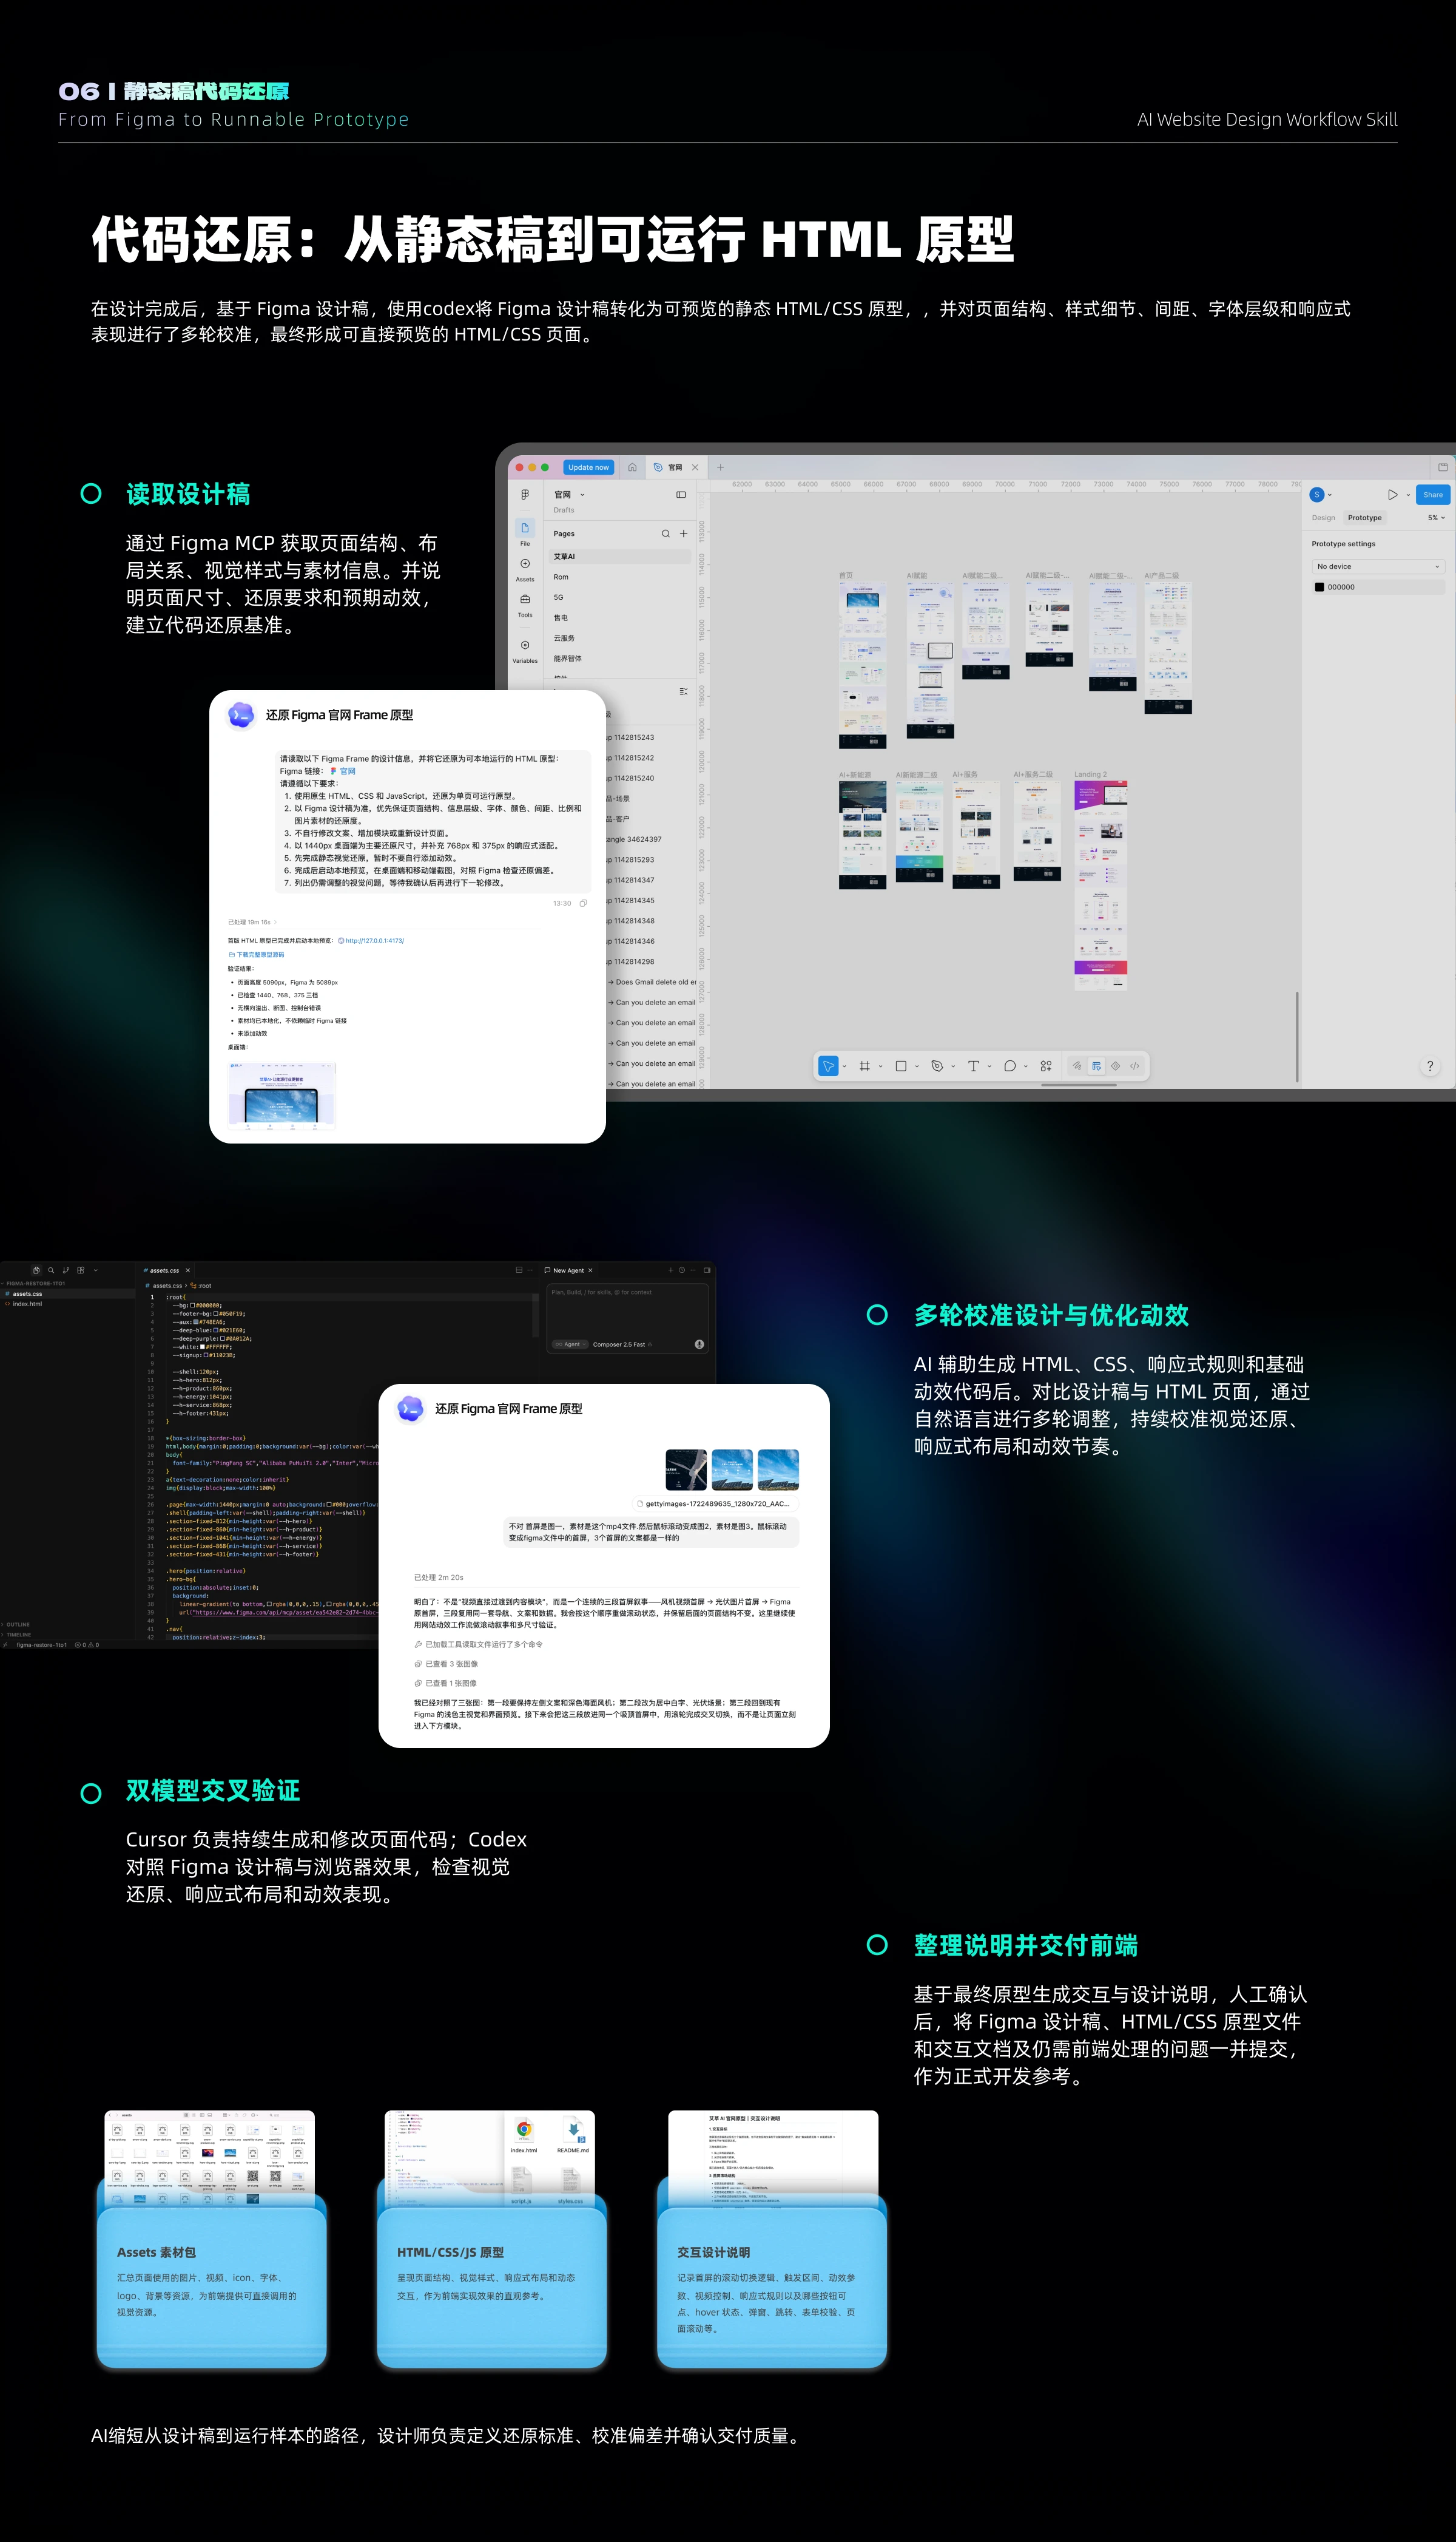This screenshot has height=2542, width=1456.
Task: Open the Figma home icon tab
Action: (632, 467)
